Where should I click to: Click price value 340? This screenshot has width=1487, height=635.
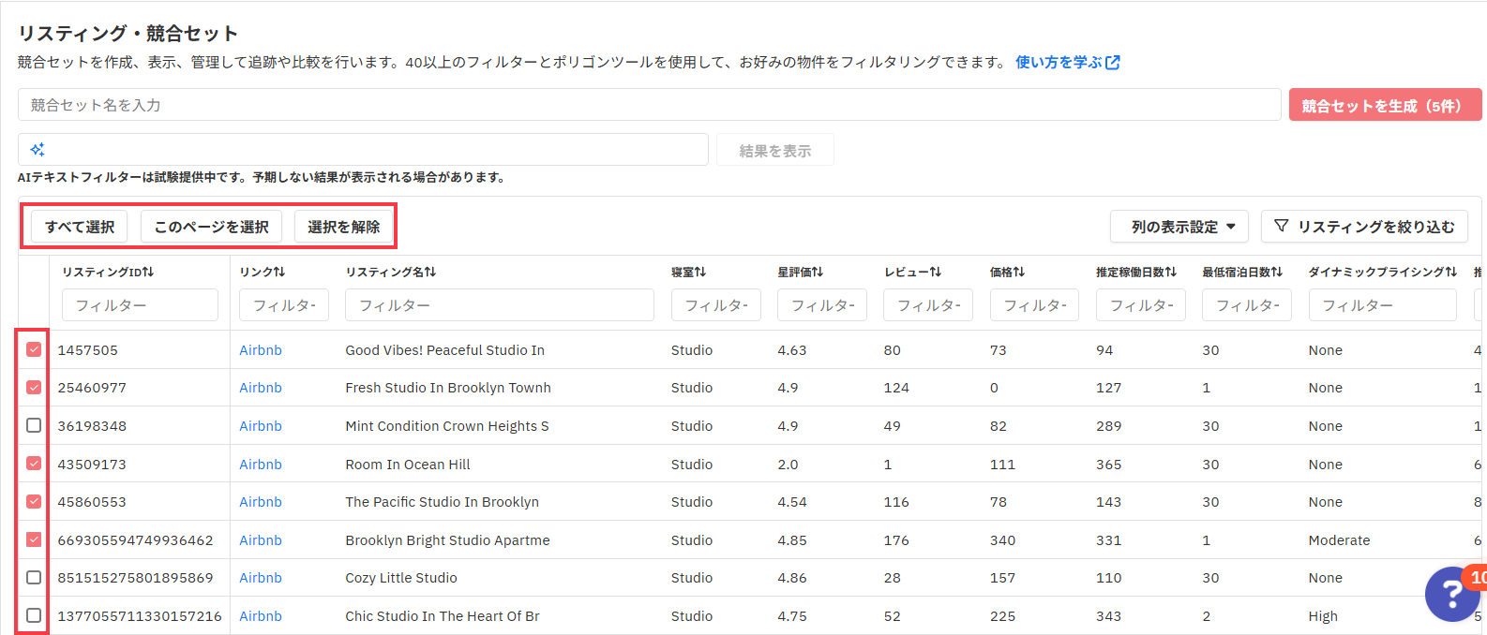[x=1002, y=539]
